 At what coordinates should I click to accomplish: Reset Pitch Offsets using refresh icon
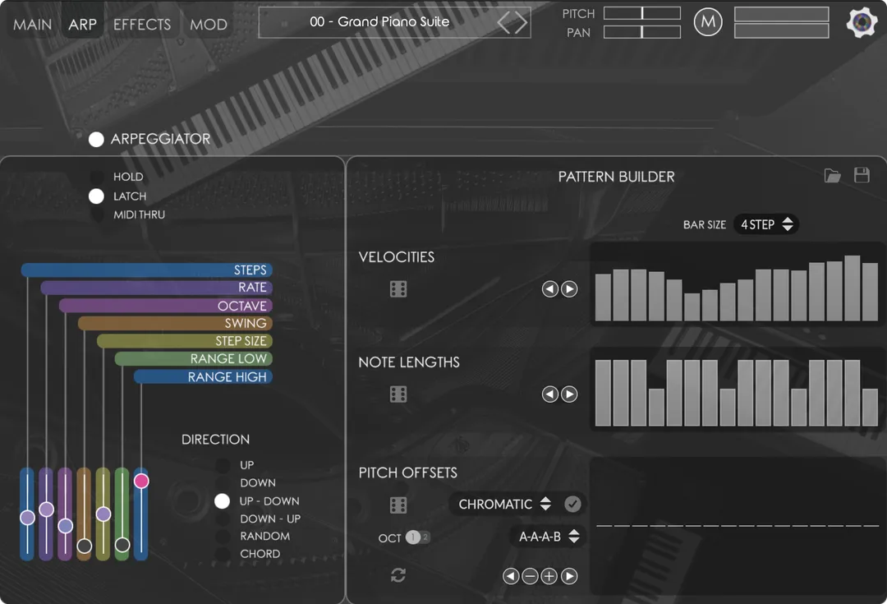click(398, 576)
